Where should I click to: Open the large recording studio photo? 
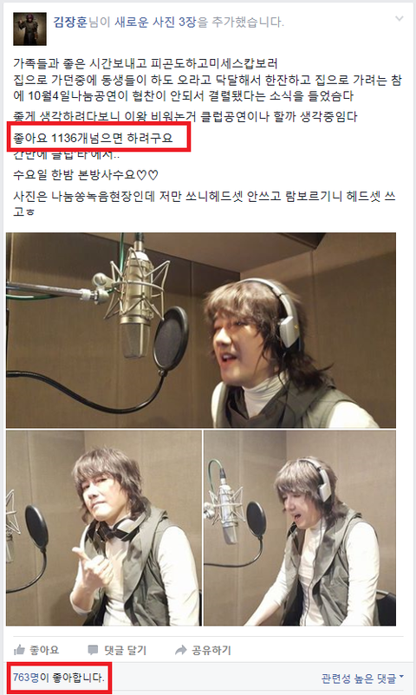(x=201, y=330)
